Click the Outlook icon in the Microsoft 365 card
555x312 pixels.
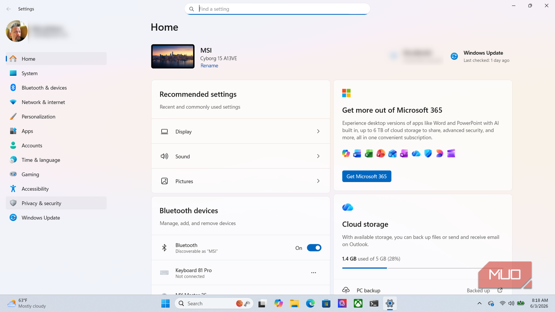pyautogui.click(x=393, y=153)
